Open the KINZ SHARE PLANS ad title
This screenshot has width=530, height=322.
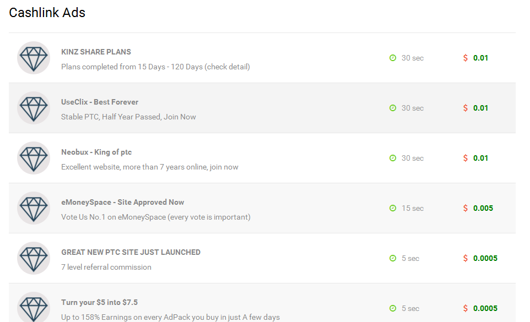point(96,52)
